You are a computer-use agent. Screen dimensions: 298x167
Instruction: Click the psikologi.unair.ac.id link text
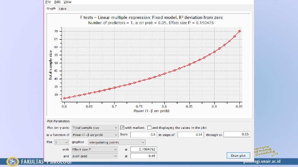(262, 161)
